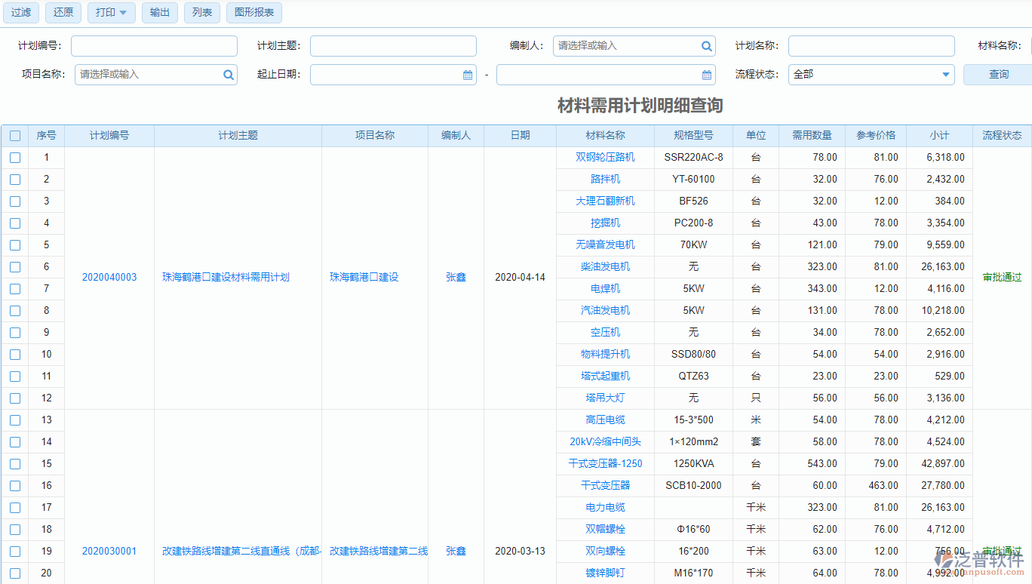Select all rows with the header checkbox
Screen dimensions: 1032x584
tap(15, 135)
